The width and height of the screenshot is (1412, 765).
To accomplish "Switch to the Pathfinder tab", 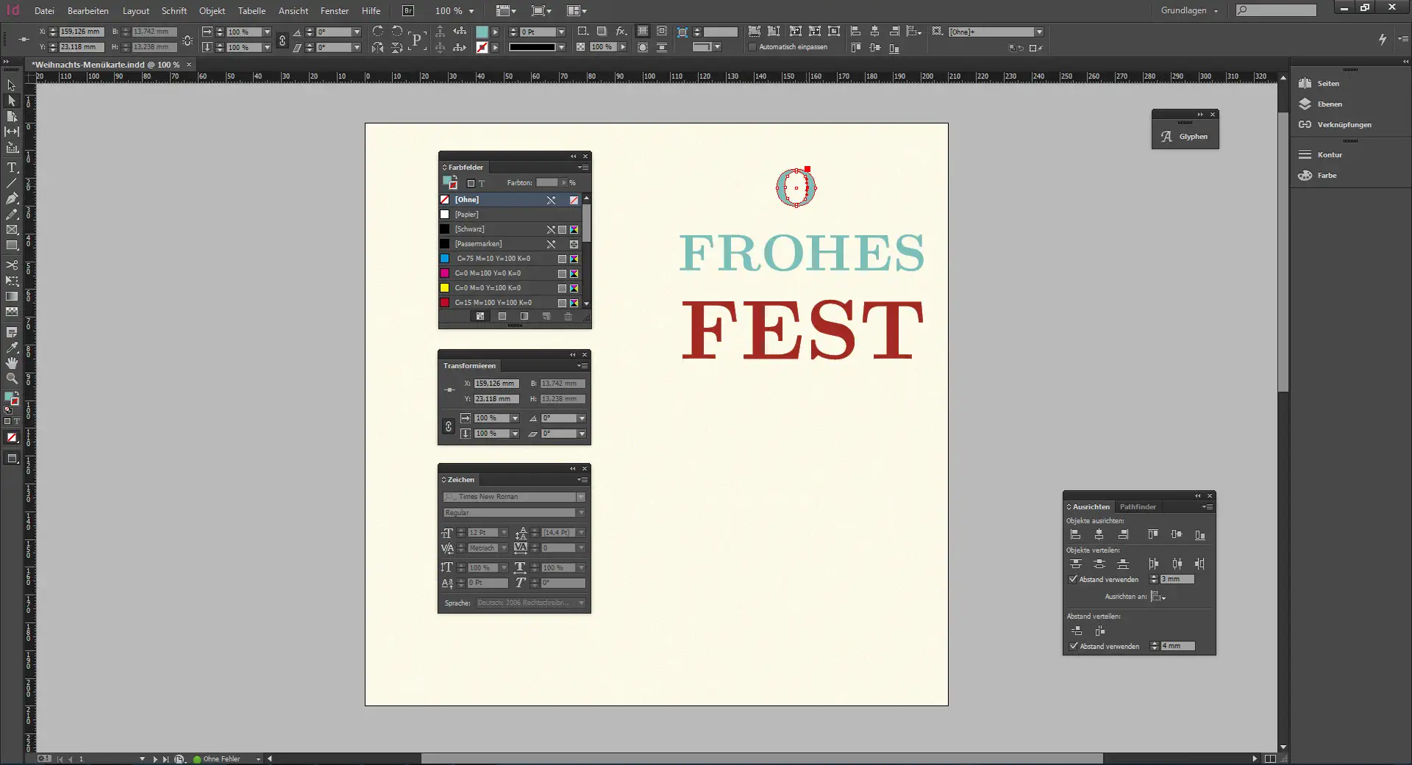I will click(1138, 507).
